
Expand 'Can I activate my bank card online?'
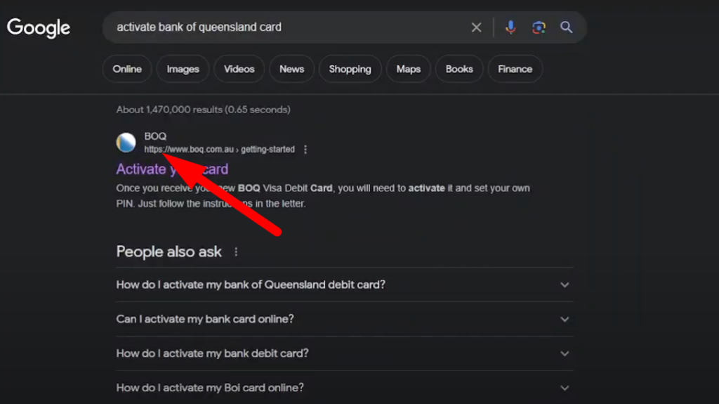pos(344,319)
